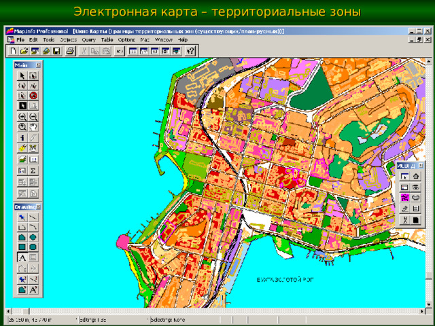This screenshot has width=435, height=326.
Task: Choose the Radius Select tool
Action: coord(22,86)
